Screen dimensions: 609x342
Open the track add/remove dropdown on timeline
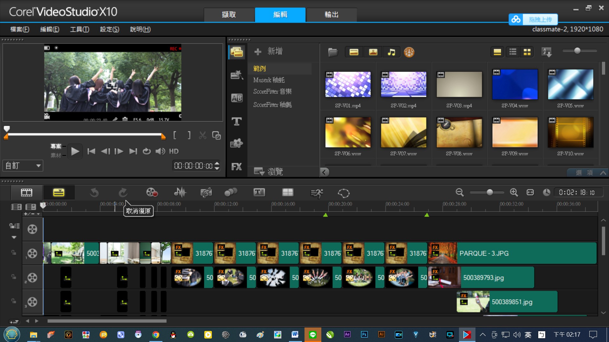pos(32,214)
